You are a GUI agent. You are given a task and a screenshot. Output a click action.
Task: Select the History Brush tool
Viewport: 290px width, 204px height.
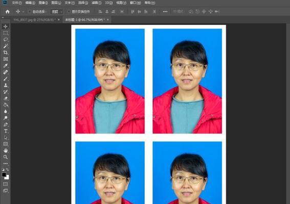(6, 92)
